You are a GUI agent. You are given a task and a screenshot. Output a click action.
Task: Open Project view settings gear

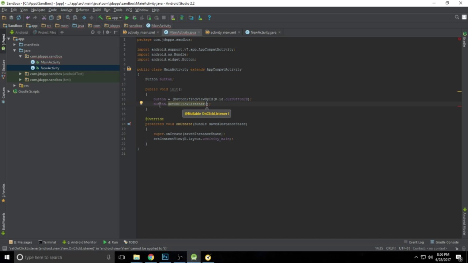pyautogui.click(x=108, y=32)
